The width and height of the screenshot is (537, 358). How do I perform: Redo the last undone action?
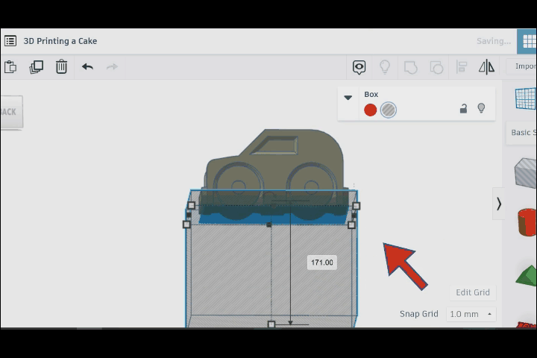pyautogui.click(x=112, y=67)
